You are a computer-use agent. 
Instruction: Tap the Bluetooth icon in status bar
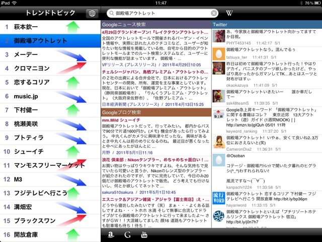[301, 3]
